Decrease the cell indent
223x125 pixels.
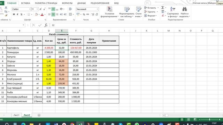pyautogui.click(x=61, y=14)
